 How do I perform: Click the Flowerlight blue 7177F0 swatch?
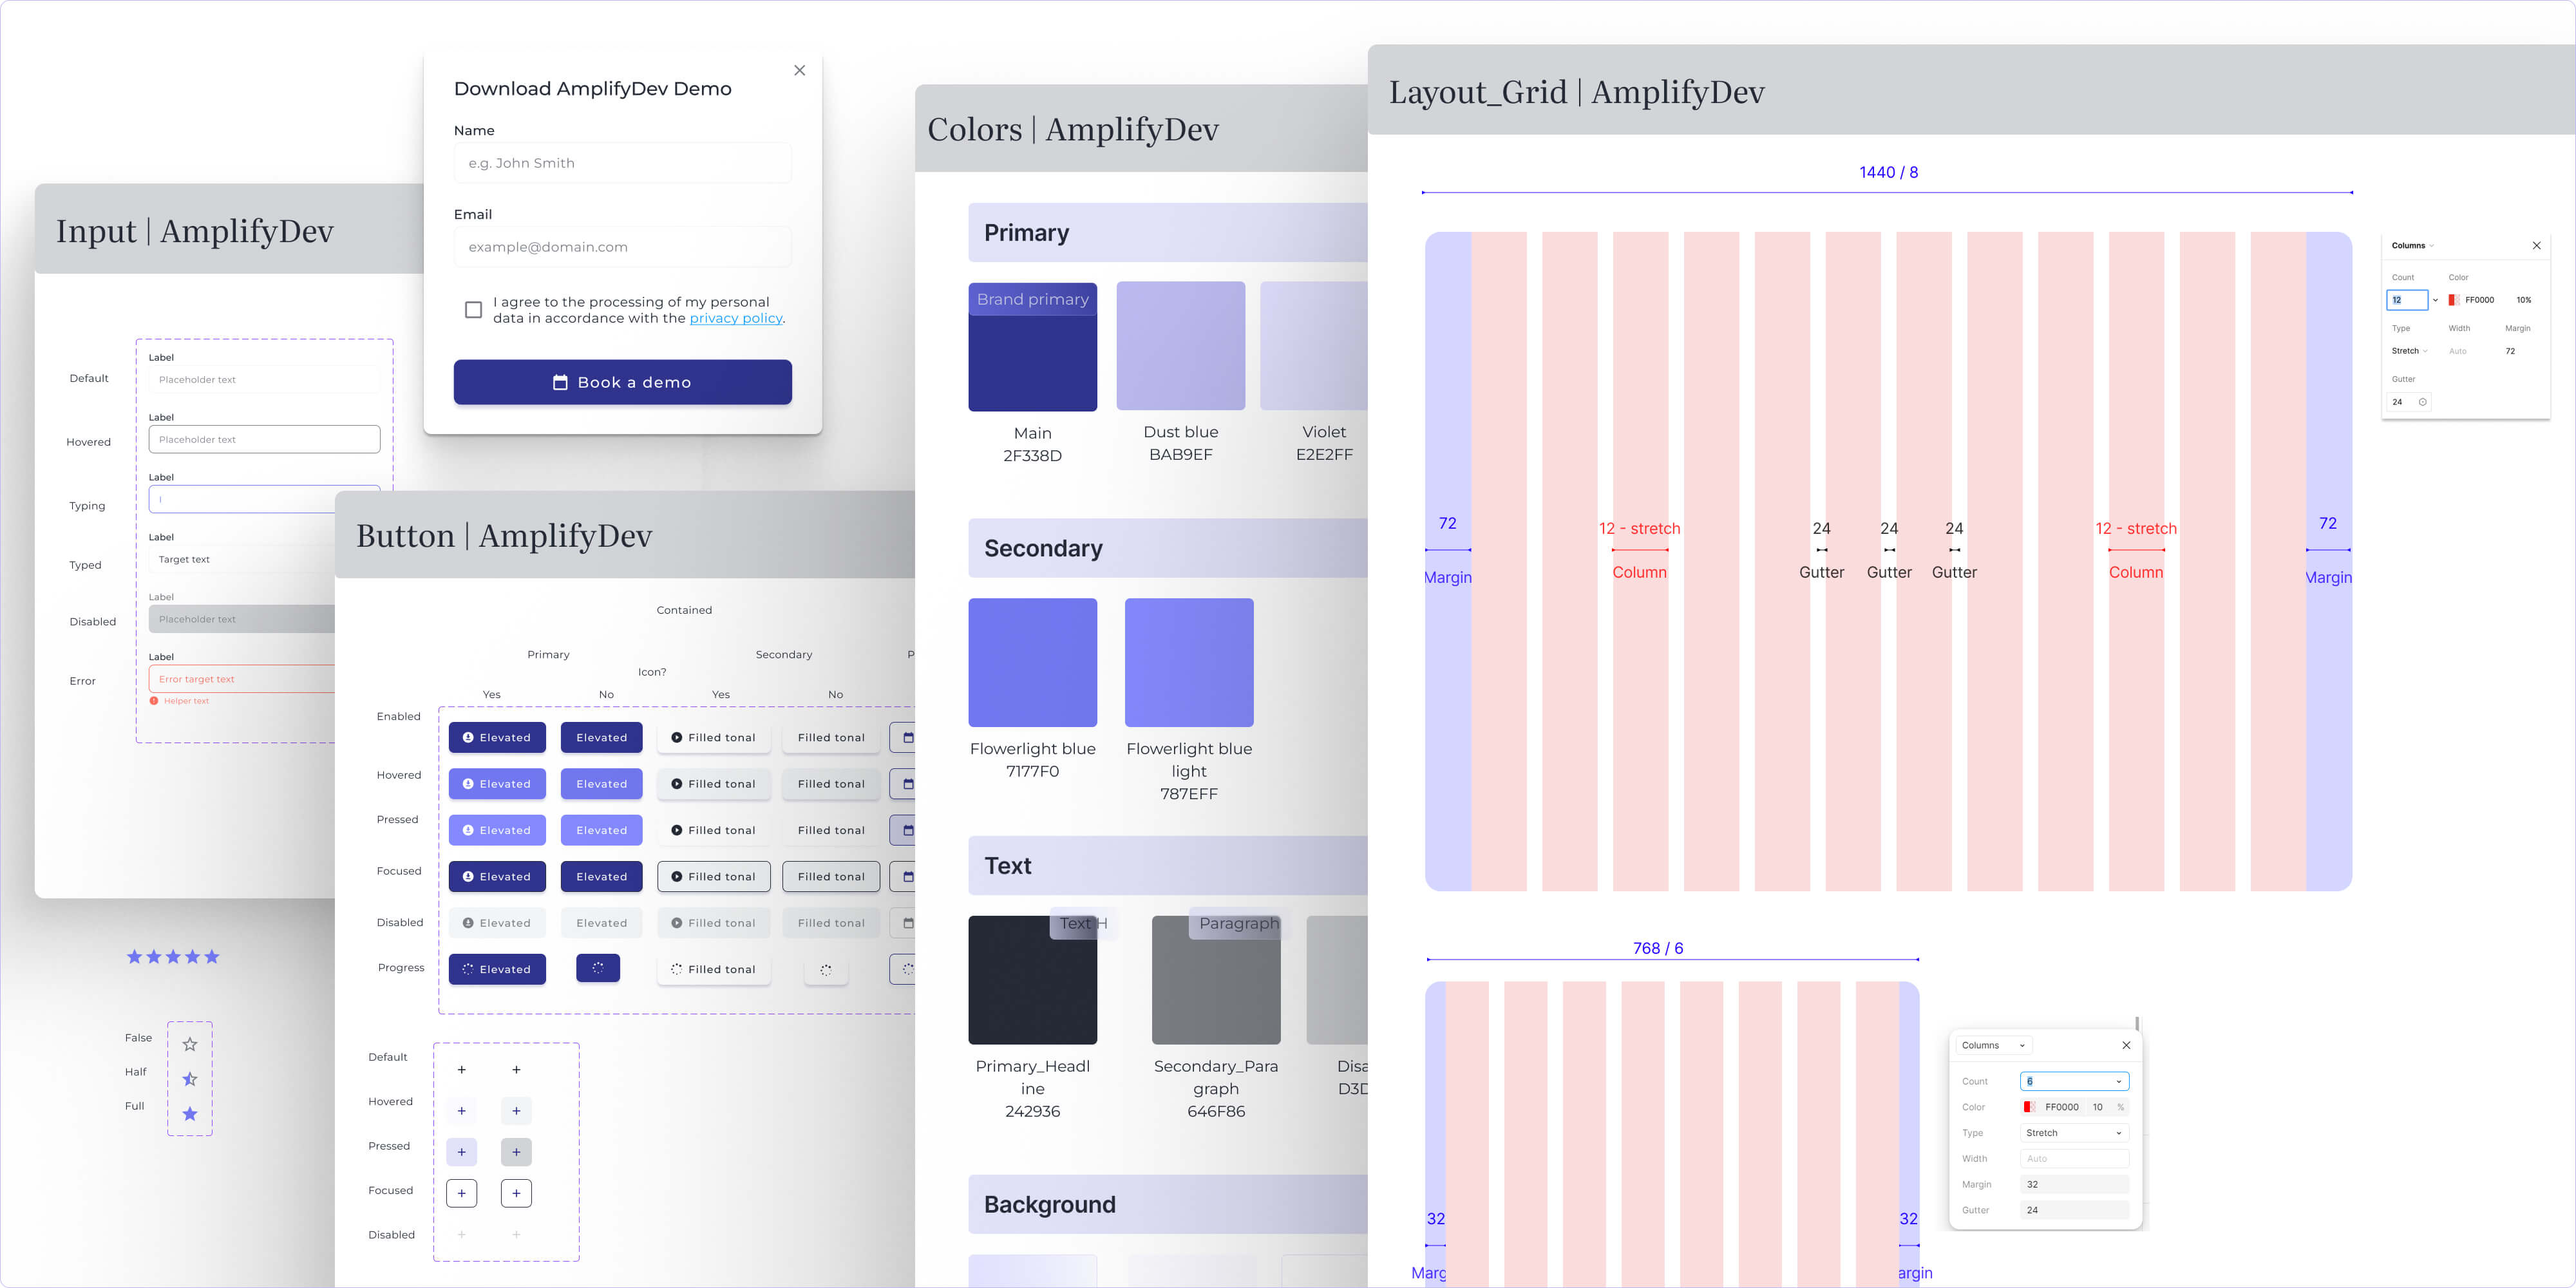coord(1032,662)
